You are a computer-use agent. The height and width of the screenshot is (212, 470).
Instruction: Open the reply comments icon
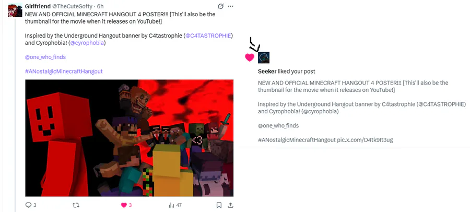click(x=29, y=205)
